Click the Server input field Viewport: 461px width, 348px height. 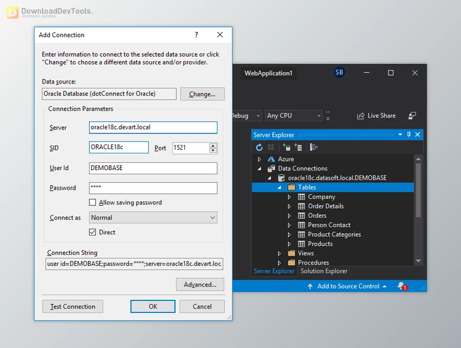click(x=153, y=128)
